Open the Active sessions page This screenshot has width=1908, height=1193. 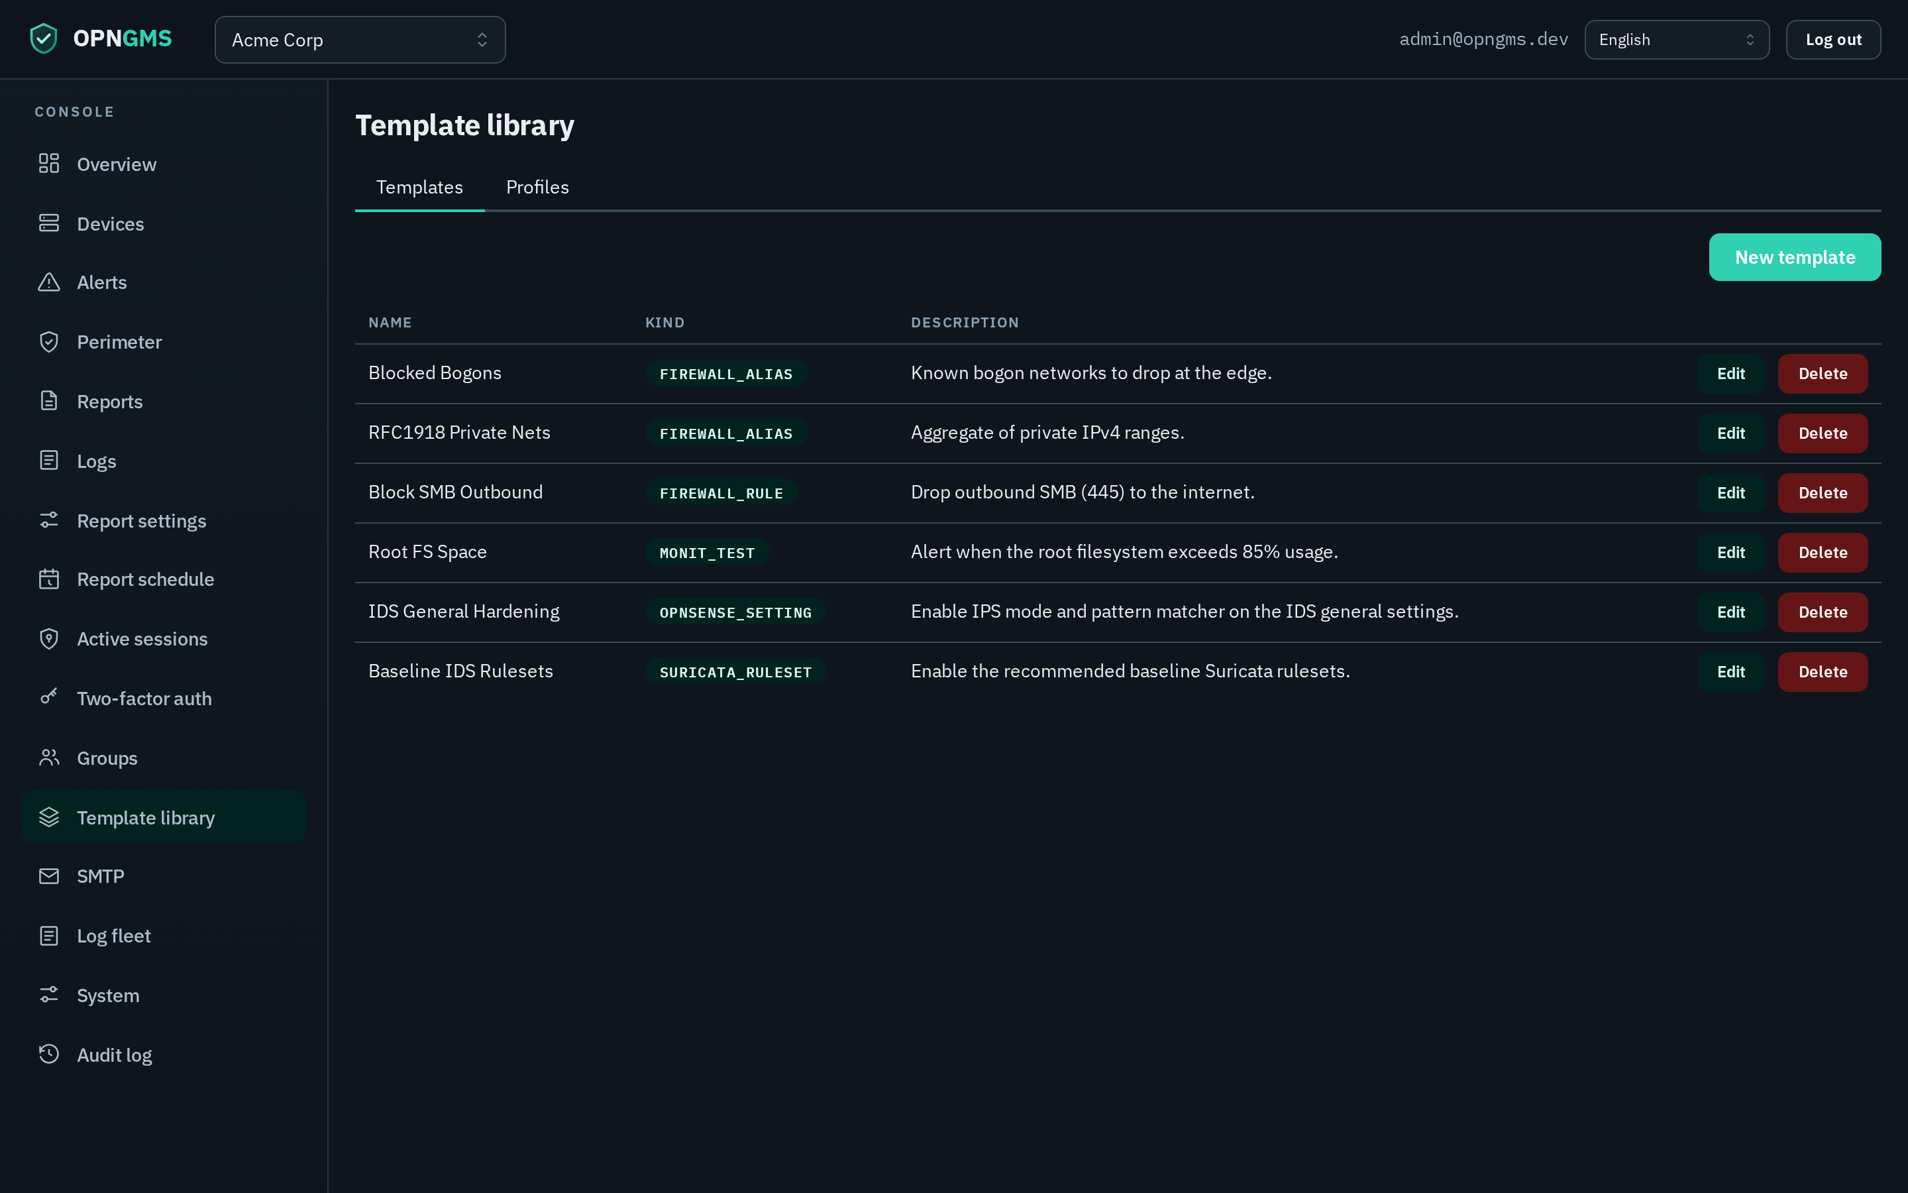163,639
